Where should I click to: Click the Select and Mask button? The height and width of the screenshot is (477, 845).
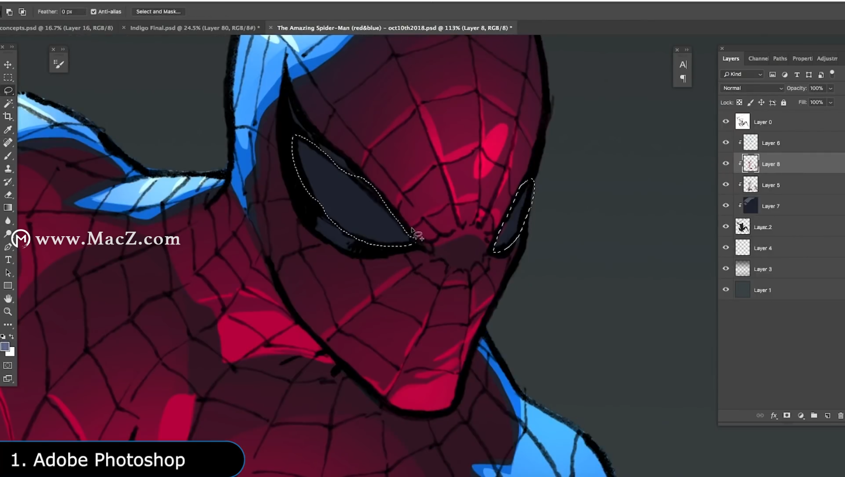coord(158,12)
